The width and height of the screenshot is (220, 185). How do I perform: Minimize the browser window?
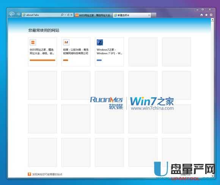pos(198,10)
